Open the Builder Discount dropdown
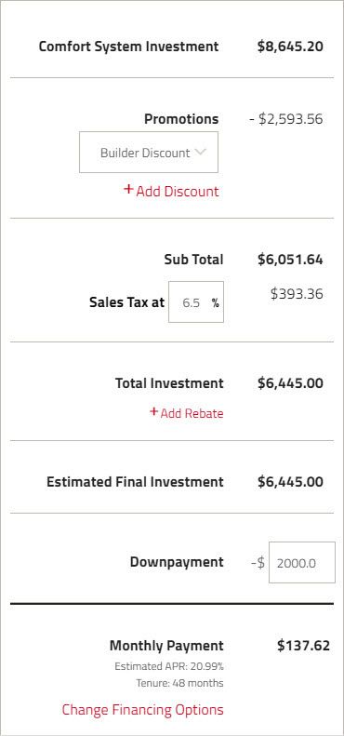Screen dimensions: 344x736 pyautogui.click(x=149, y=152)
